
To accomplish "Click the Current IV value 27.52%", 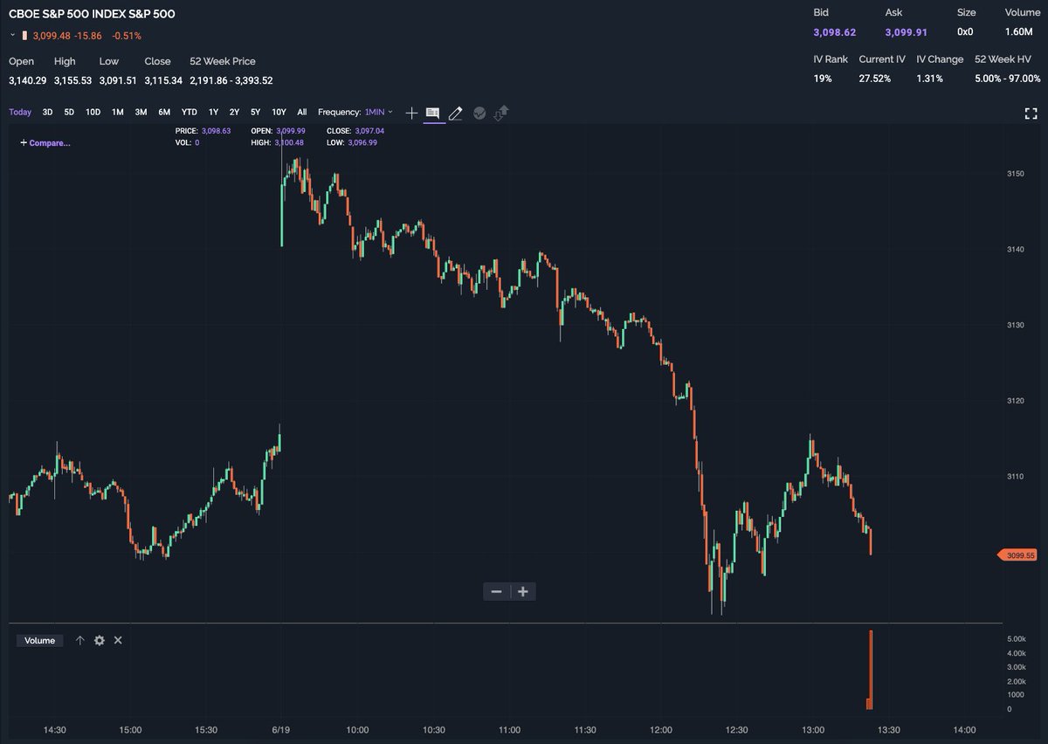I will click(875, 79).
